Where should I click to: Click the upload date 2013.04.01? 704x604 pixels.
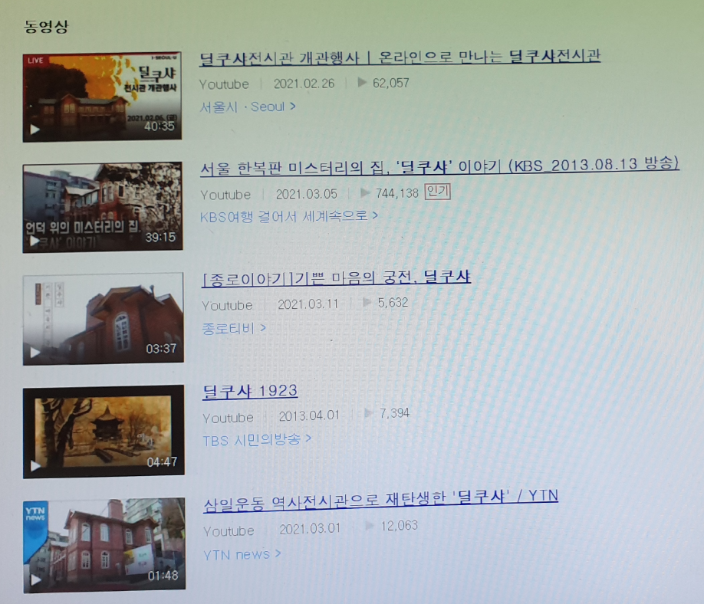(x=309, y=416)
